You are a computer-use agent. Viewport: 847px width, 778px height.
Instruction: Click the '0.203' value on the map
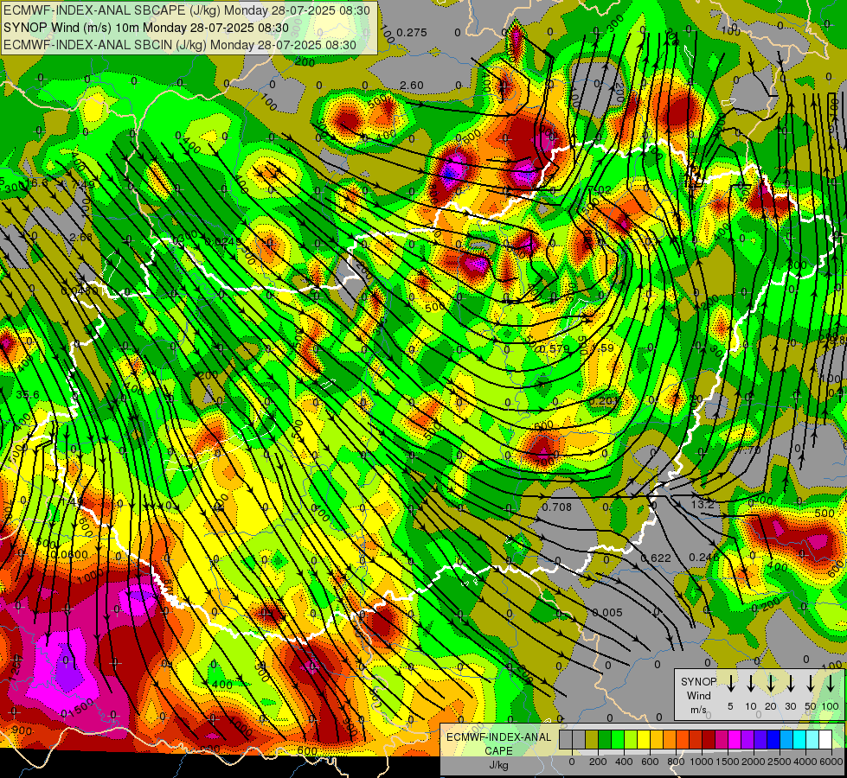[x=603, y=400]
